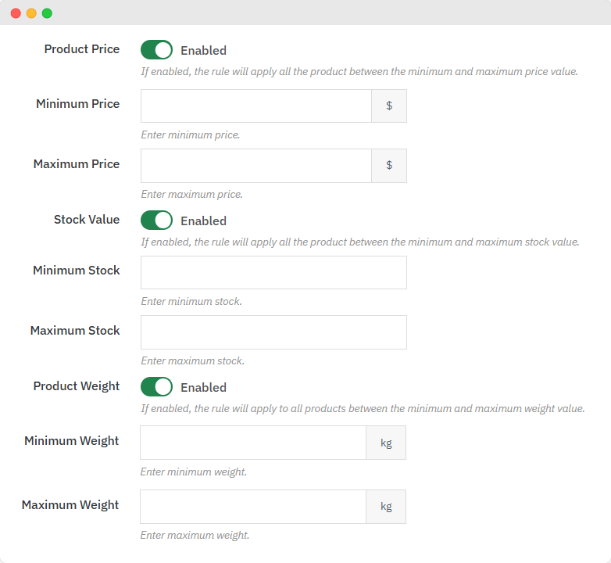Click the dollar sign beside Minimum Price
Viewport: 611px width, 563px height.
pyautogui.click(x=389, y=106)
